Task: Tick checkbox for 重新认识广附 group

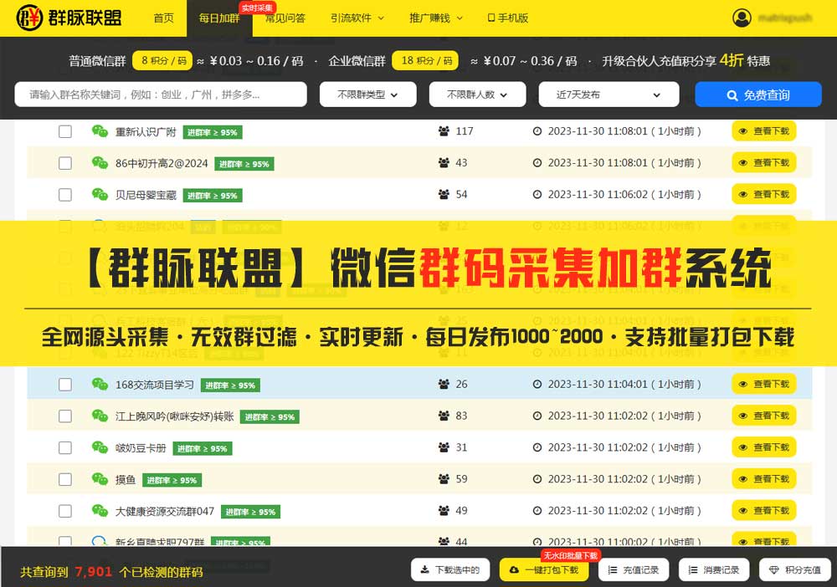Action: click(x=65, y=131)
